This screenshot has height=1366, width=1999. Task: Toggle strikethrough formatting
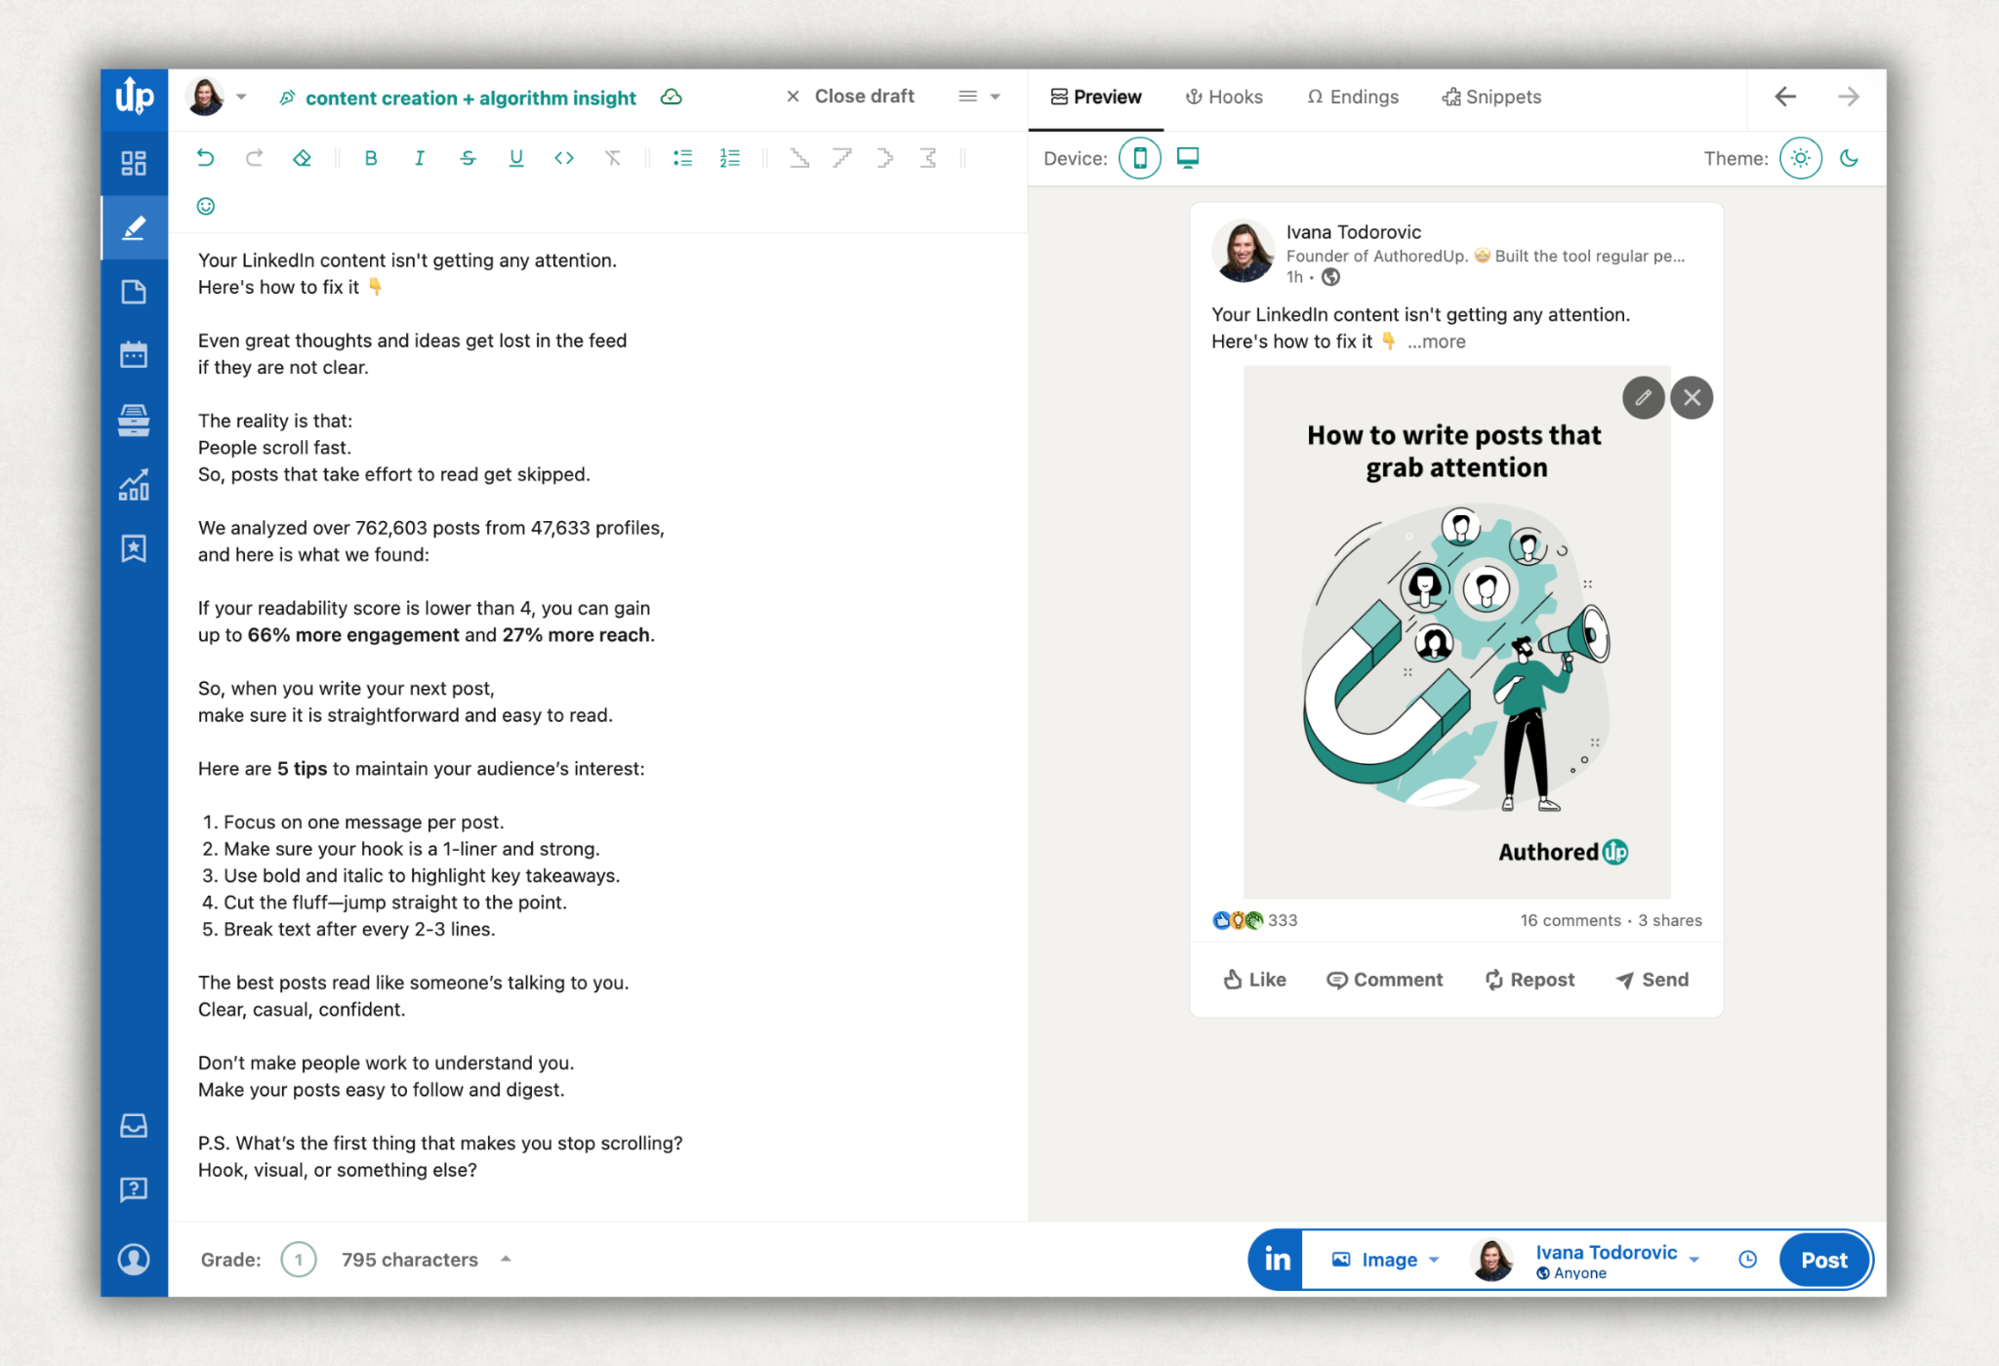pyautogui.click(x=469, y=157)
